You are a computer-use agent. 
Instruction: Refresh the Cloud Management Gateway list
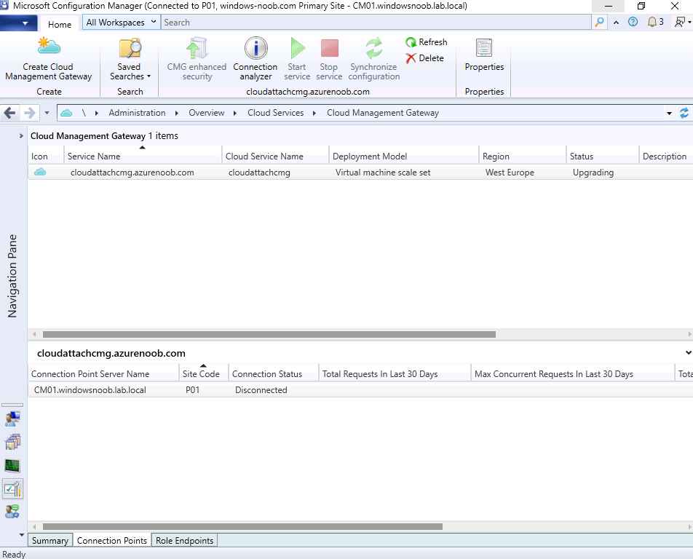point(427,42)
